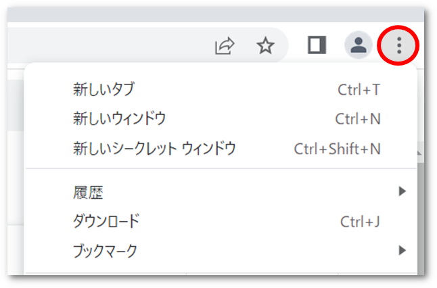This screenshot has height=288, width=437.
Task: Click the Ctrl+J shortcut label
Action: tap(360, 222)
